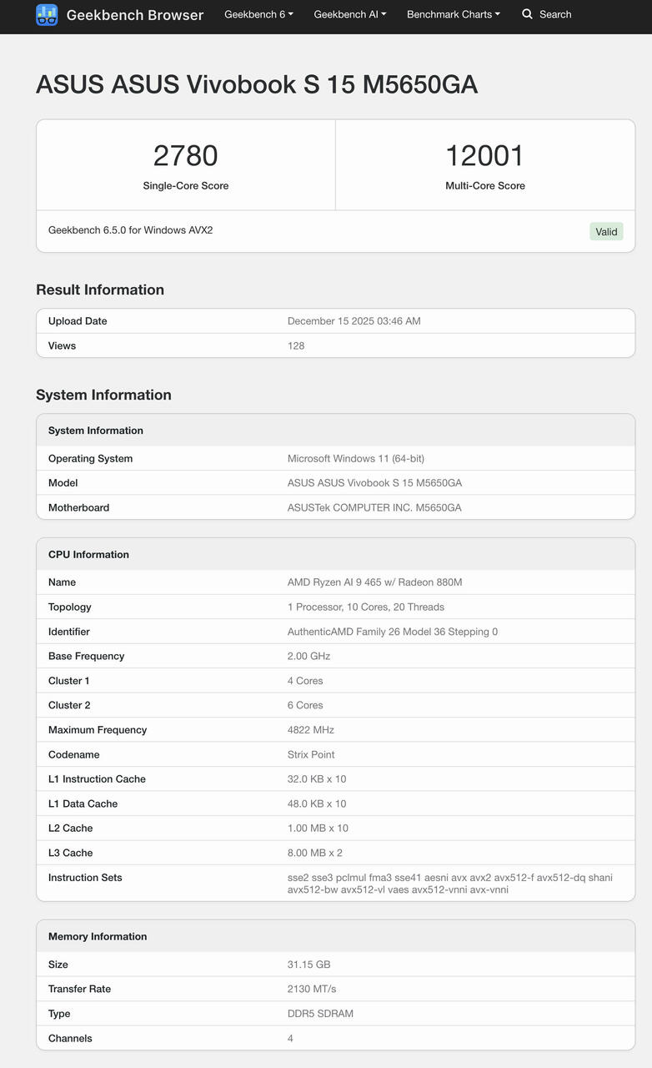
Task: Click the Geekbench Browser brand link
Action: [134, 15]
